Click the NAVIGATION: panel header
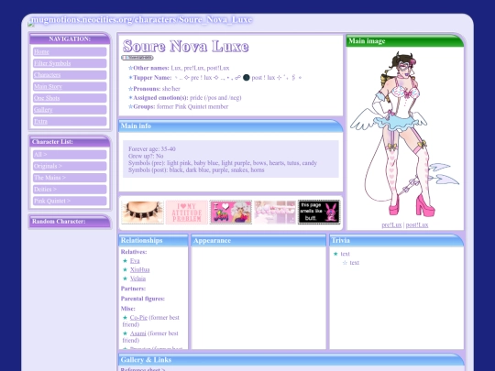The width and height of the screenshot is (495, 371). [70, 38]
